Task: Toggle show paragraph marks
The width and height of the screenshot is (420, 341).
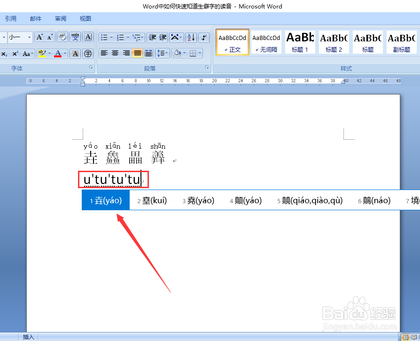Action: point(204,38)
